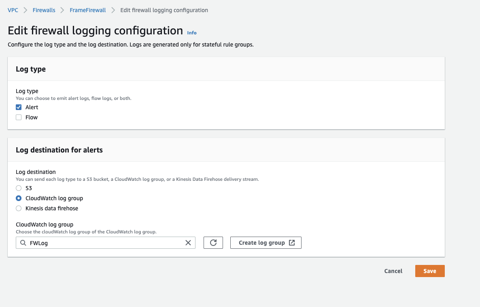Cancel editing the logging configuration
Image resolution: width=480 pixels, height=307 pixels.
tap(393, 271)
